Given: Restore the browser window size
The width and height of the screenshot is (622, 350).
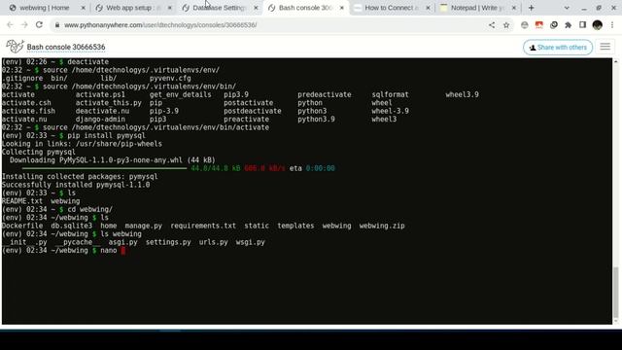Looking at the screenshot, I should point(599,8).
